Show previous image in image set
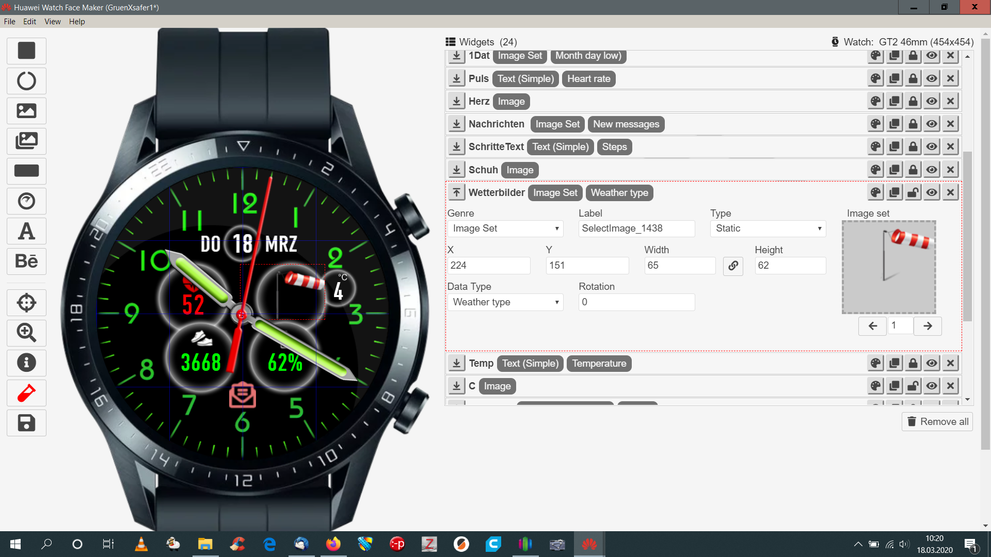 coord(873,326)
